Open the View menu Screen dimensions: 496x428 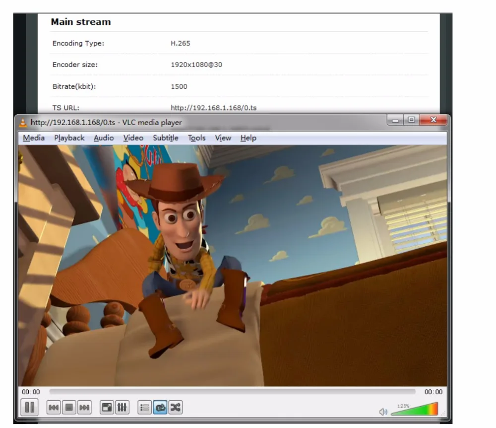(223, 138)
